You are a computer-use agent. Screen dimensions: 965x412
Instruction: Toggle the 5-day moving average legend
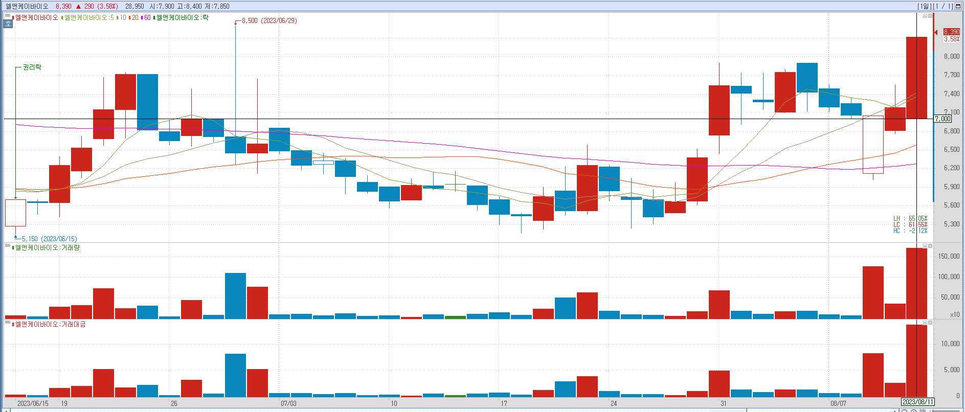[88, 17]
